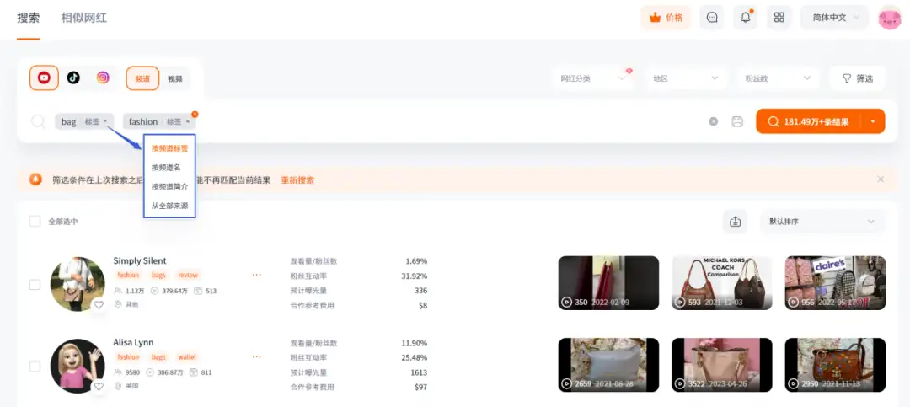Favorite Alisa Lynn with the heart icon
The width and height of the screenshot is (910, 407).
tap(99, 386)
